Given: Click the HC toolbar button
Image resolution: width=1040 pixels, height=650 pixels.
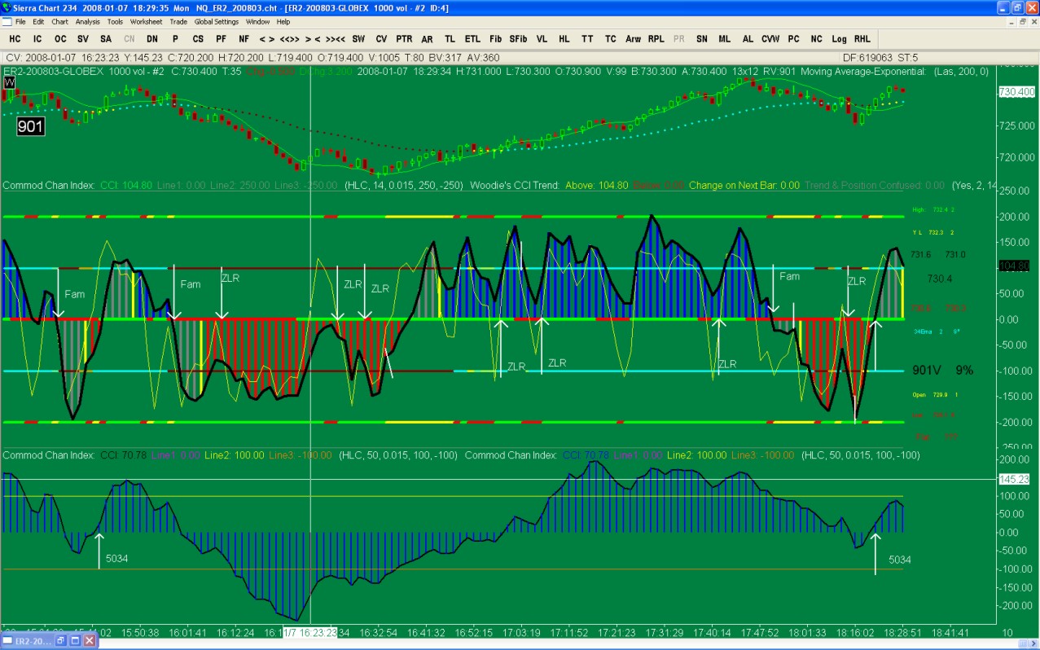Looking at the screenshot, I should pos(15,39).
